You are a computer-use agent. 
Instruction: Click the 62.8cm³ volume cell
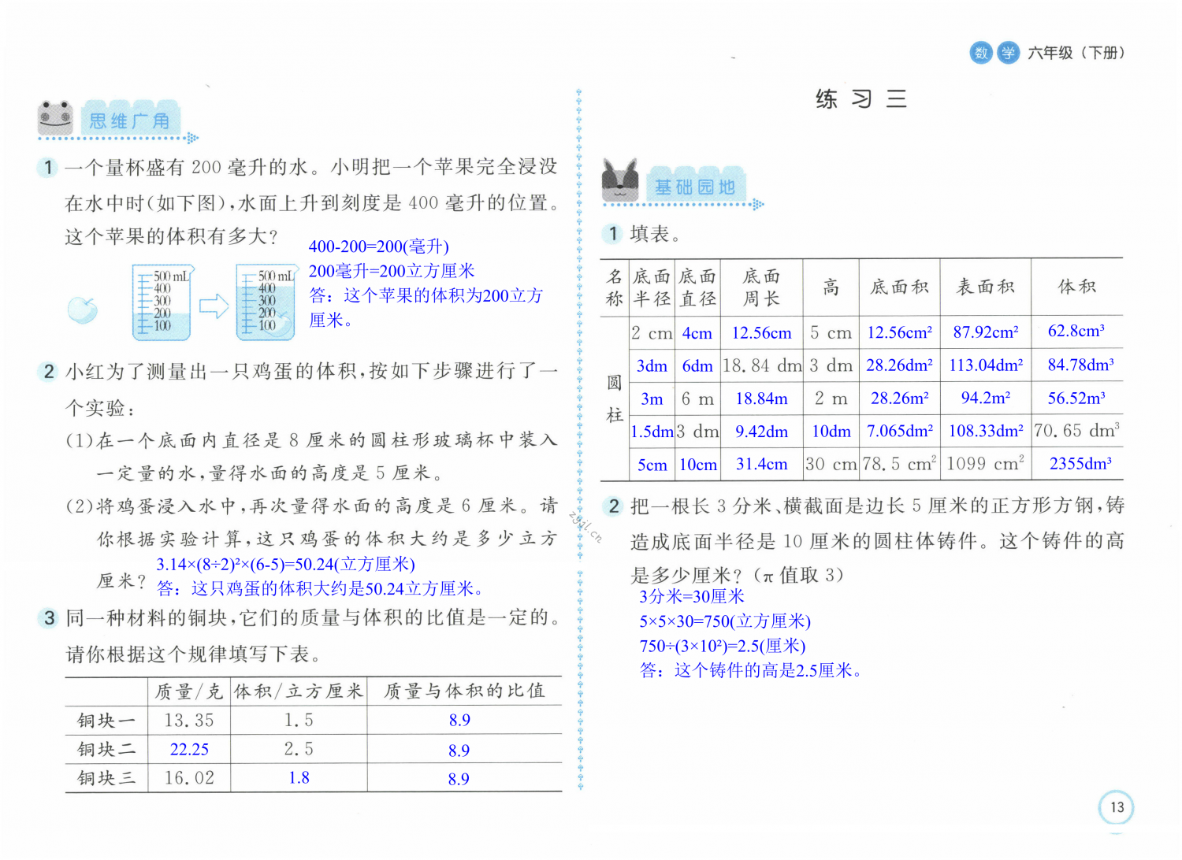(1076, 331)
